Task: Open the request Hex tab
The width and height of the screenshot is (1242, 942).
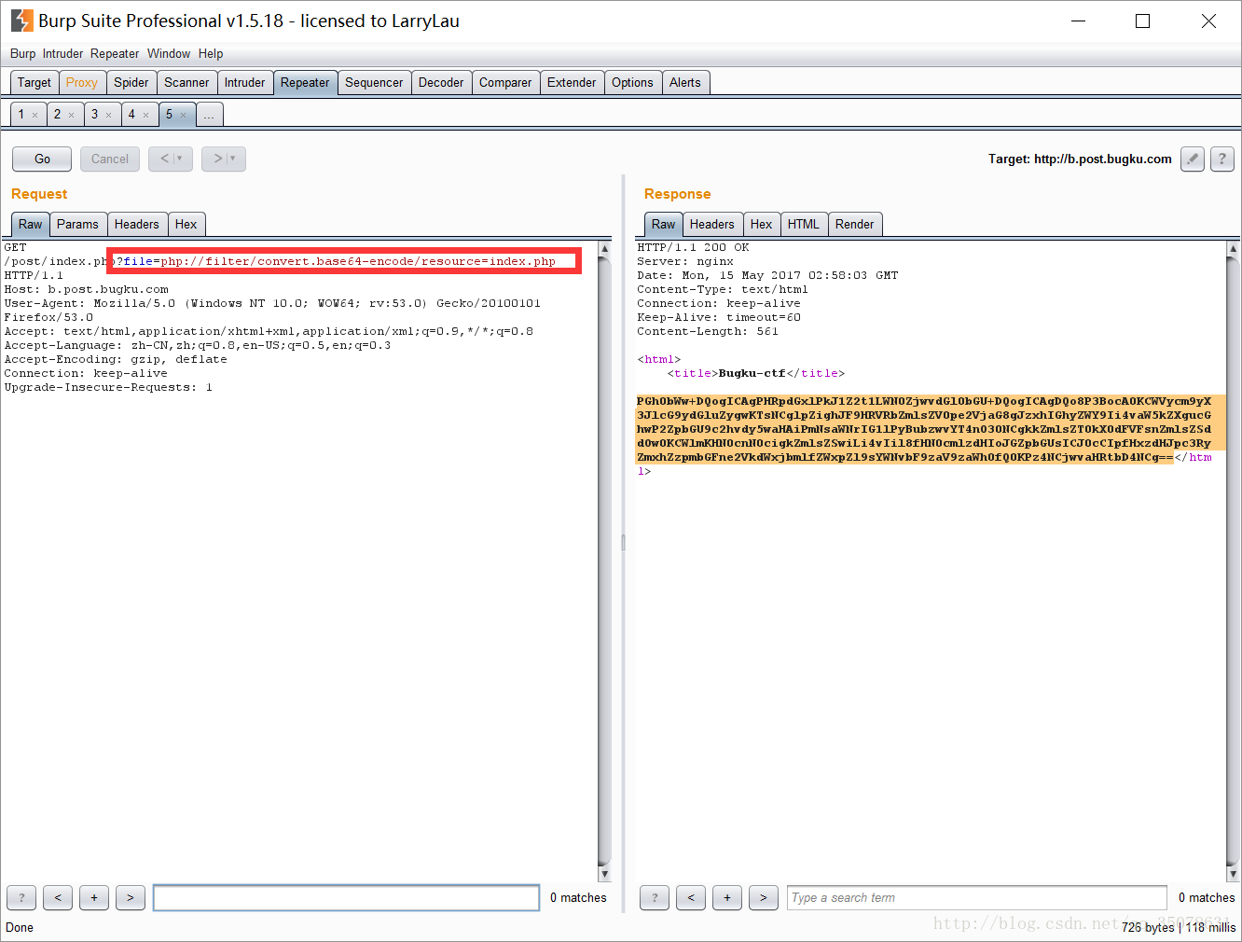Action: point(186,224)
